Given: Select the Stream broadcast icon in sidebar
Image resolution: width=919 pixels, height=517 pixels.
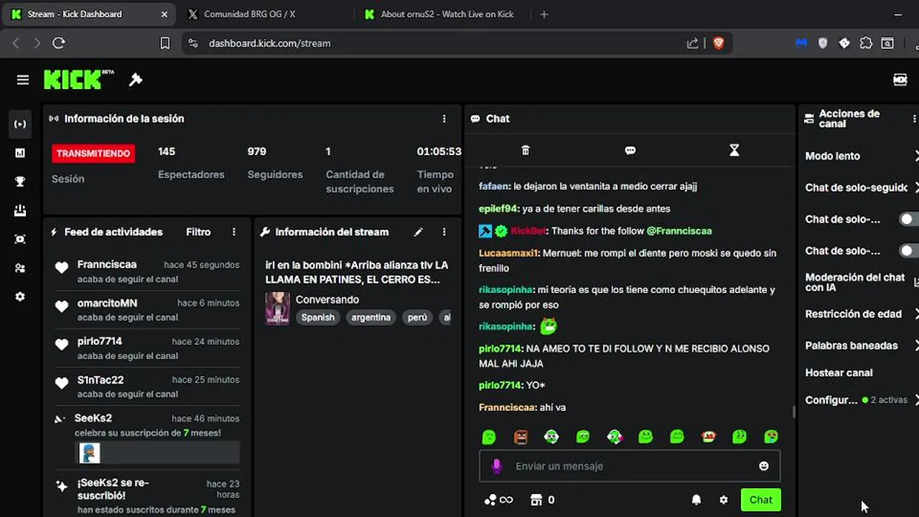Looking at the screenshot, I should point(20,124).
